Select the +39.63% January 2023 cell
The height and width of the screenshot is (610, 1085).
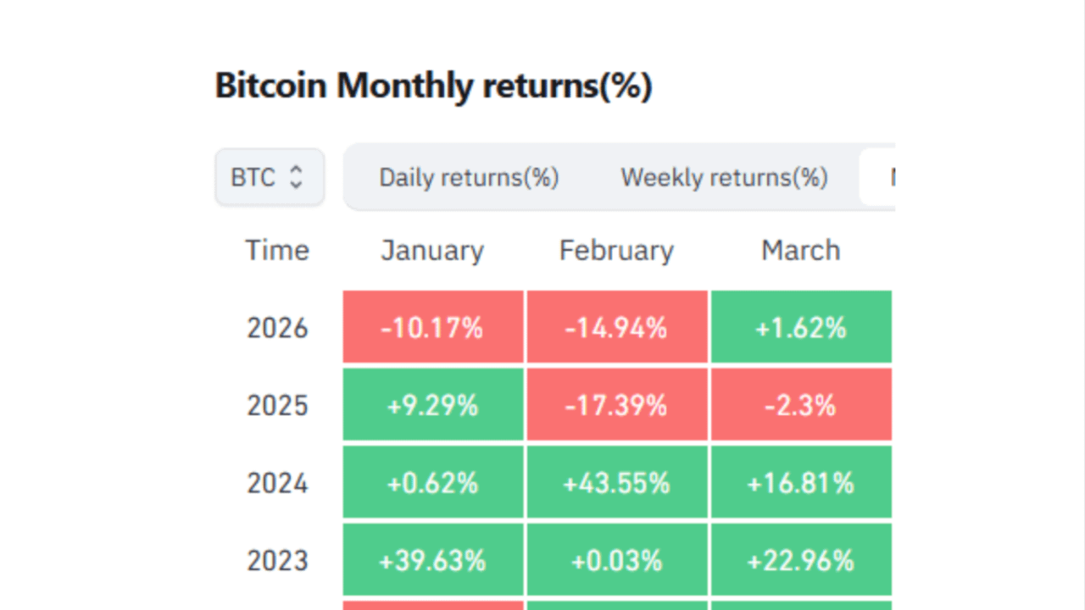432,559
